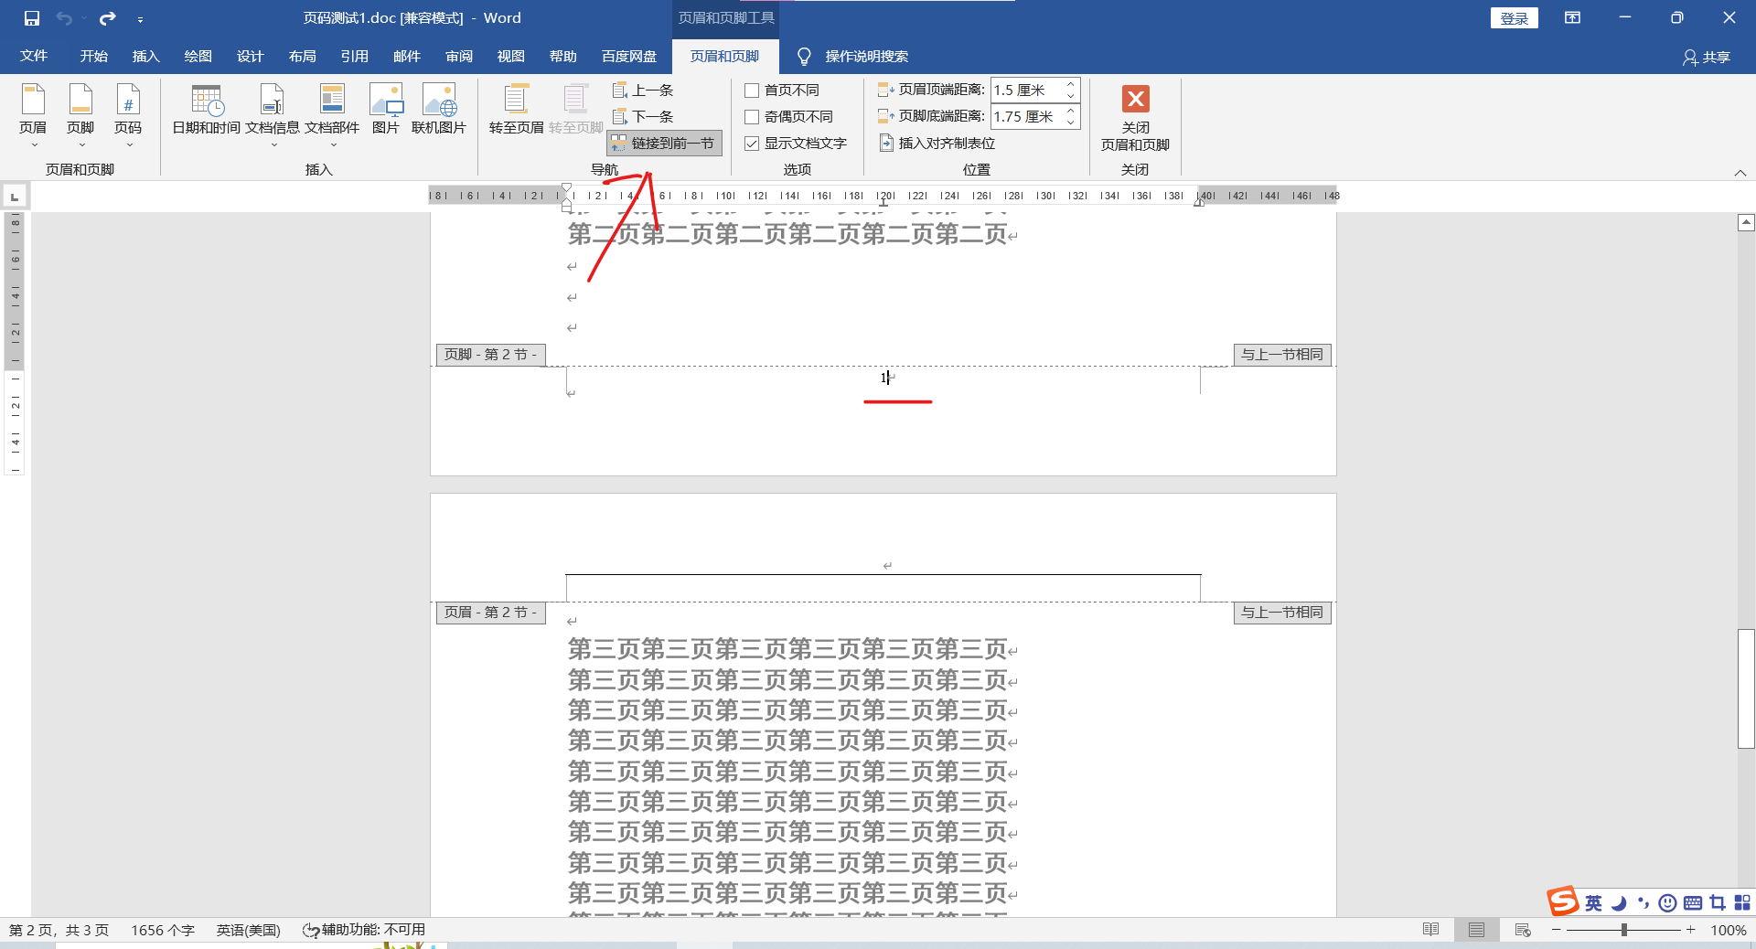Jump to Next section (下一条)
Screen dimensions: 1756x949
(x=643, y=117)
